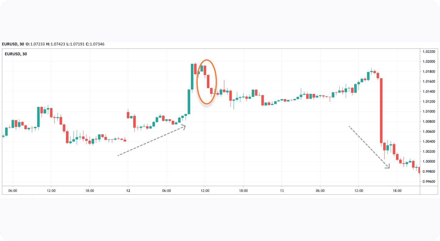440x241 pixels.
Task: Select the upward dashed trend arrow
Action: click(x=152, y=141)
